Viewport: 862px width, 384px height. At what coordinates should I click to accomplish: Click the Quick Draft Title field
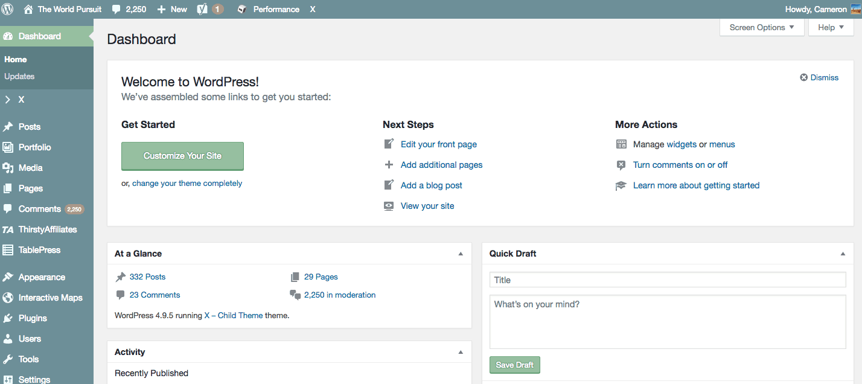668,280
